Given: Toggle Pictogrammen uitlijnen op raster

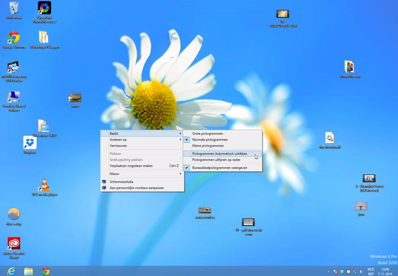Looking at the screenshot, I should pos(223,160).
